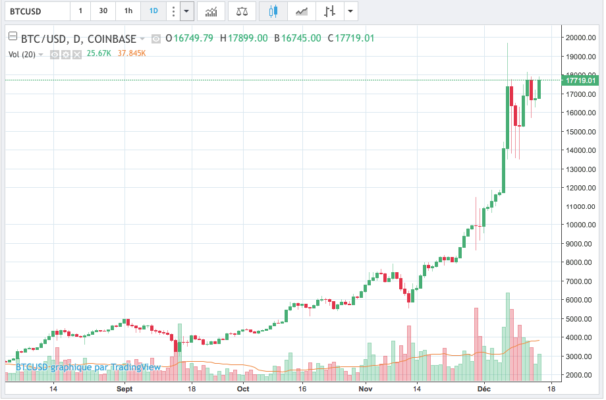The height and width of the screenshot is (400, 606).
Task: Click the BTCUSD symbol input field
Action: click(38, 11)
